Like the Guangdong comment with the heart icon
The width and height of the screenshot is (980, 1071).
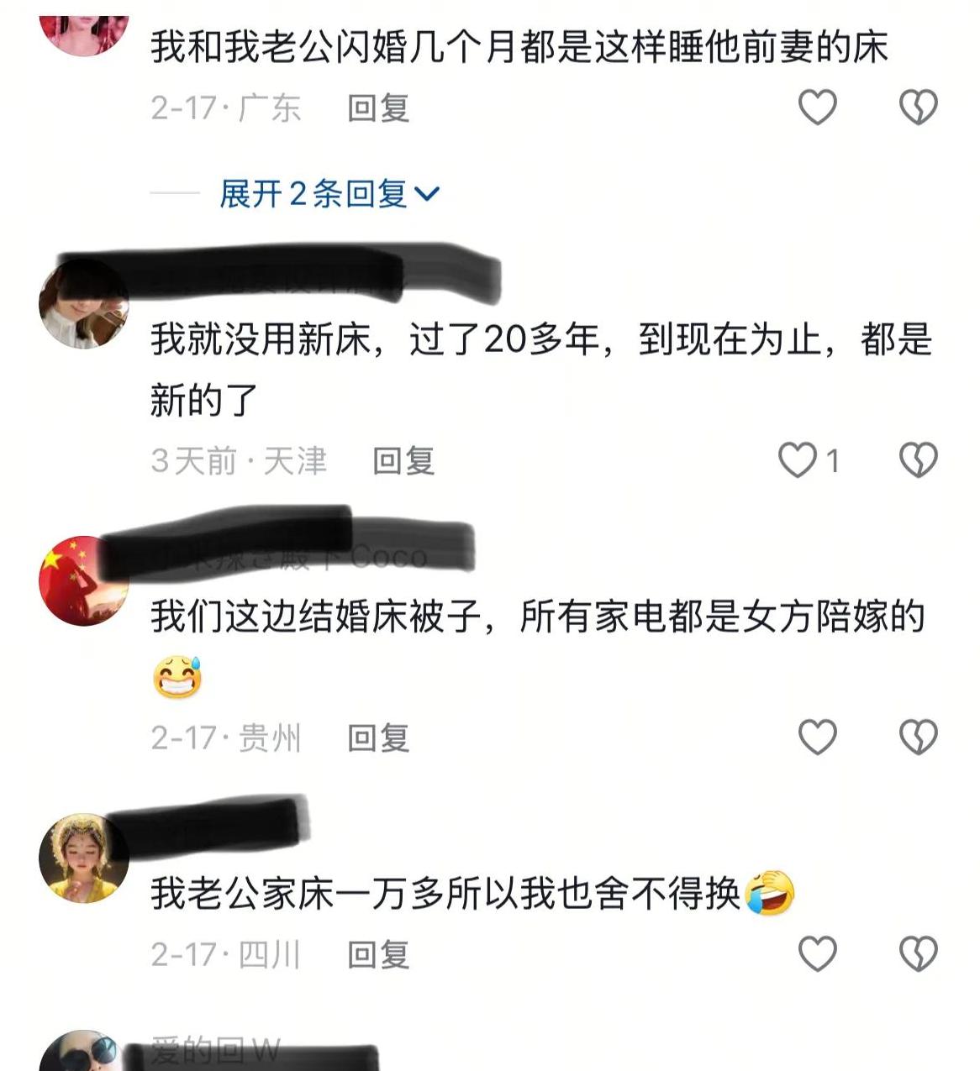click(817, 108)
